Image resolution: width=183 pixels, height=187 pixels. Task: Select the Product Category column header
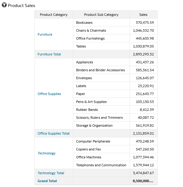coord(54,15)
